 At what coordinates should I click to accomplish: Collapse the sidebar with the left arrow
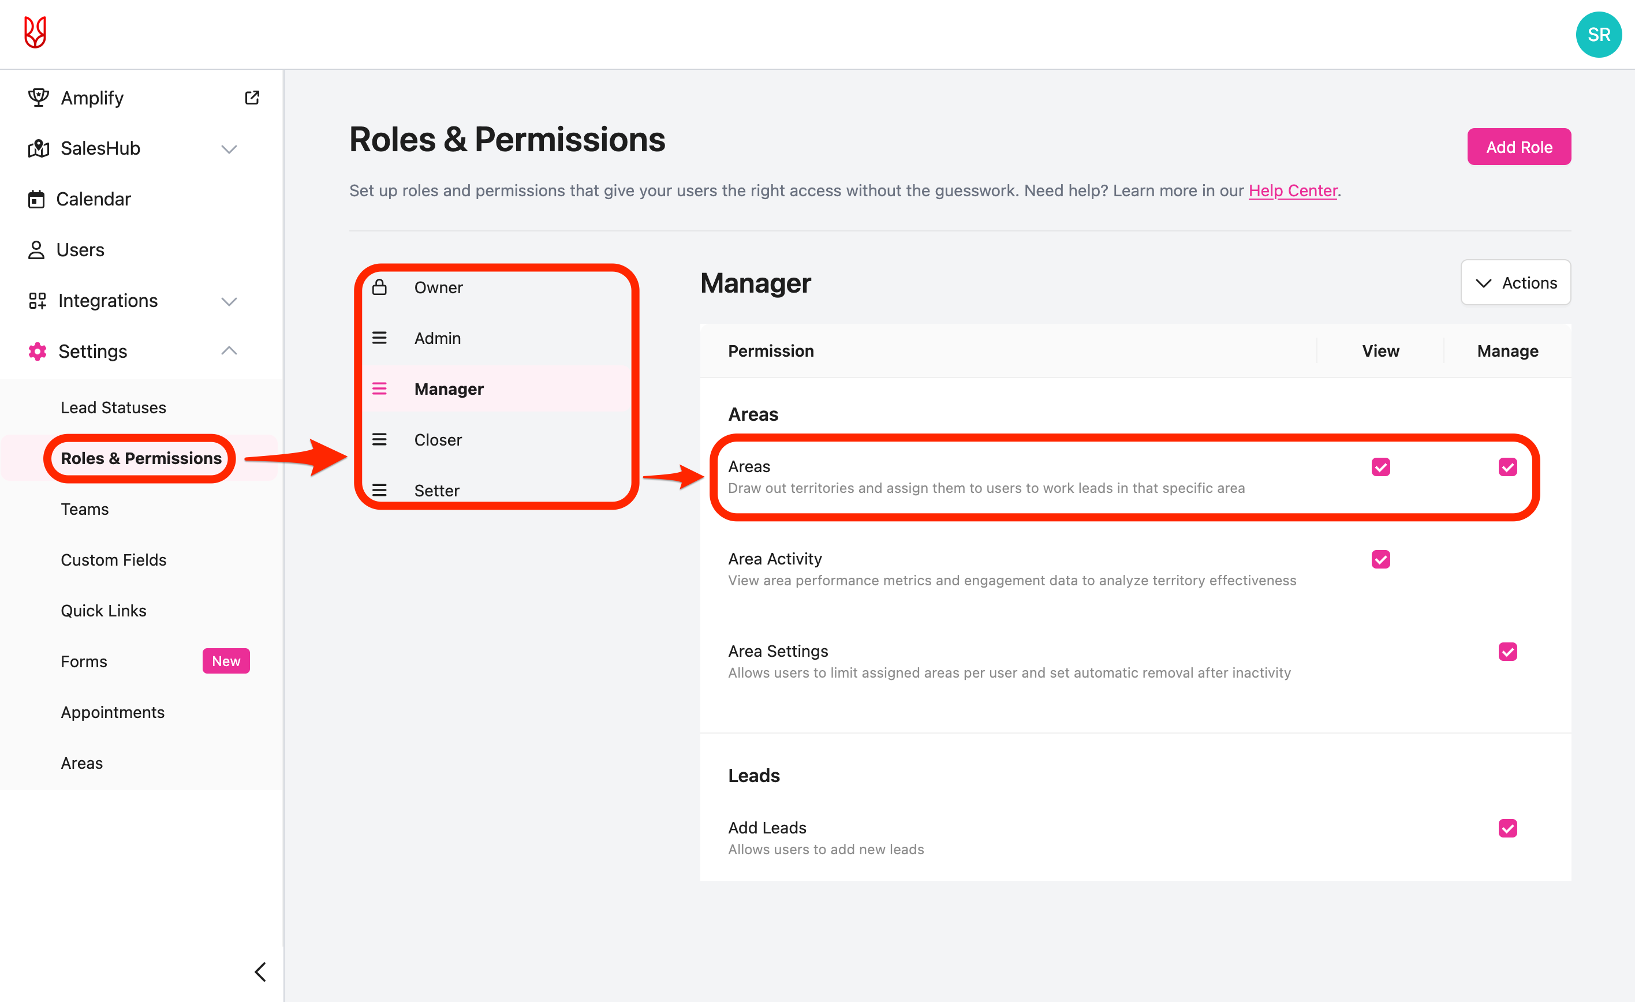(260, 971)
